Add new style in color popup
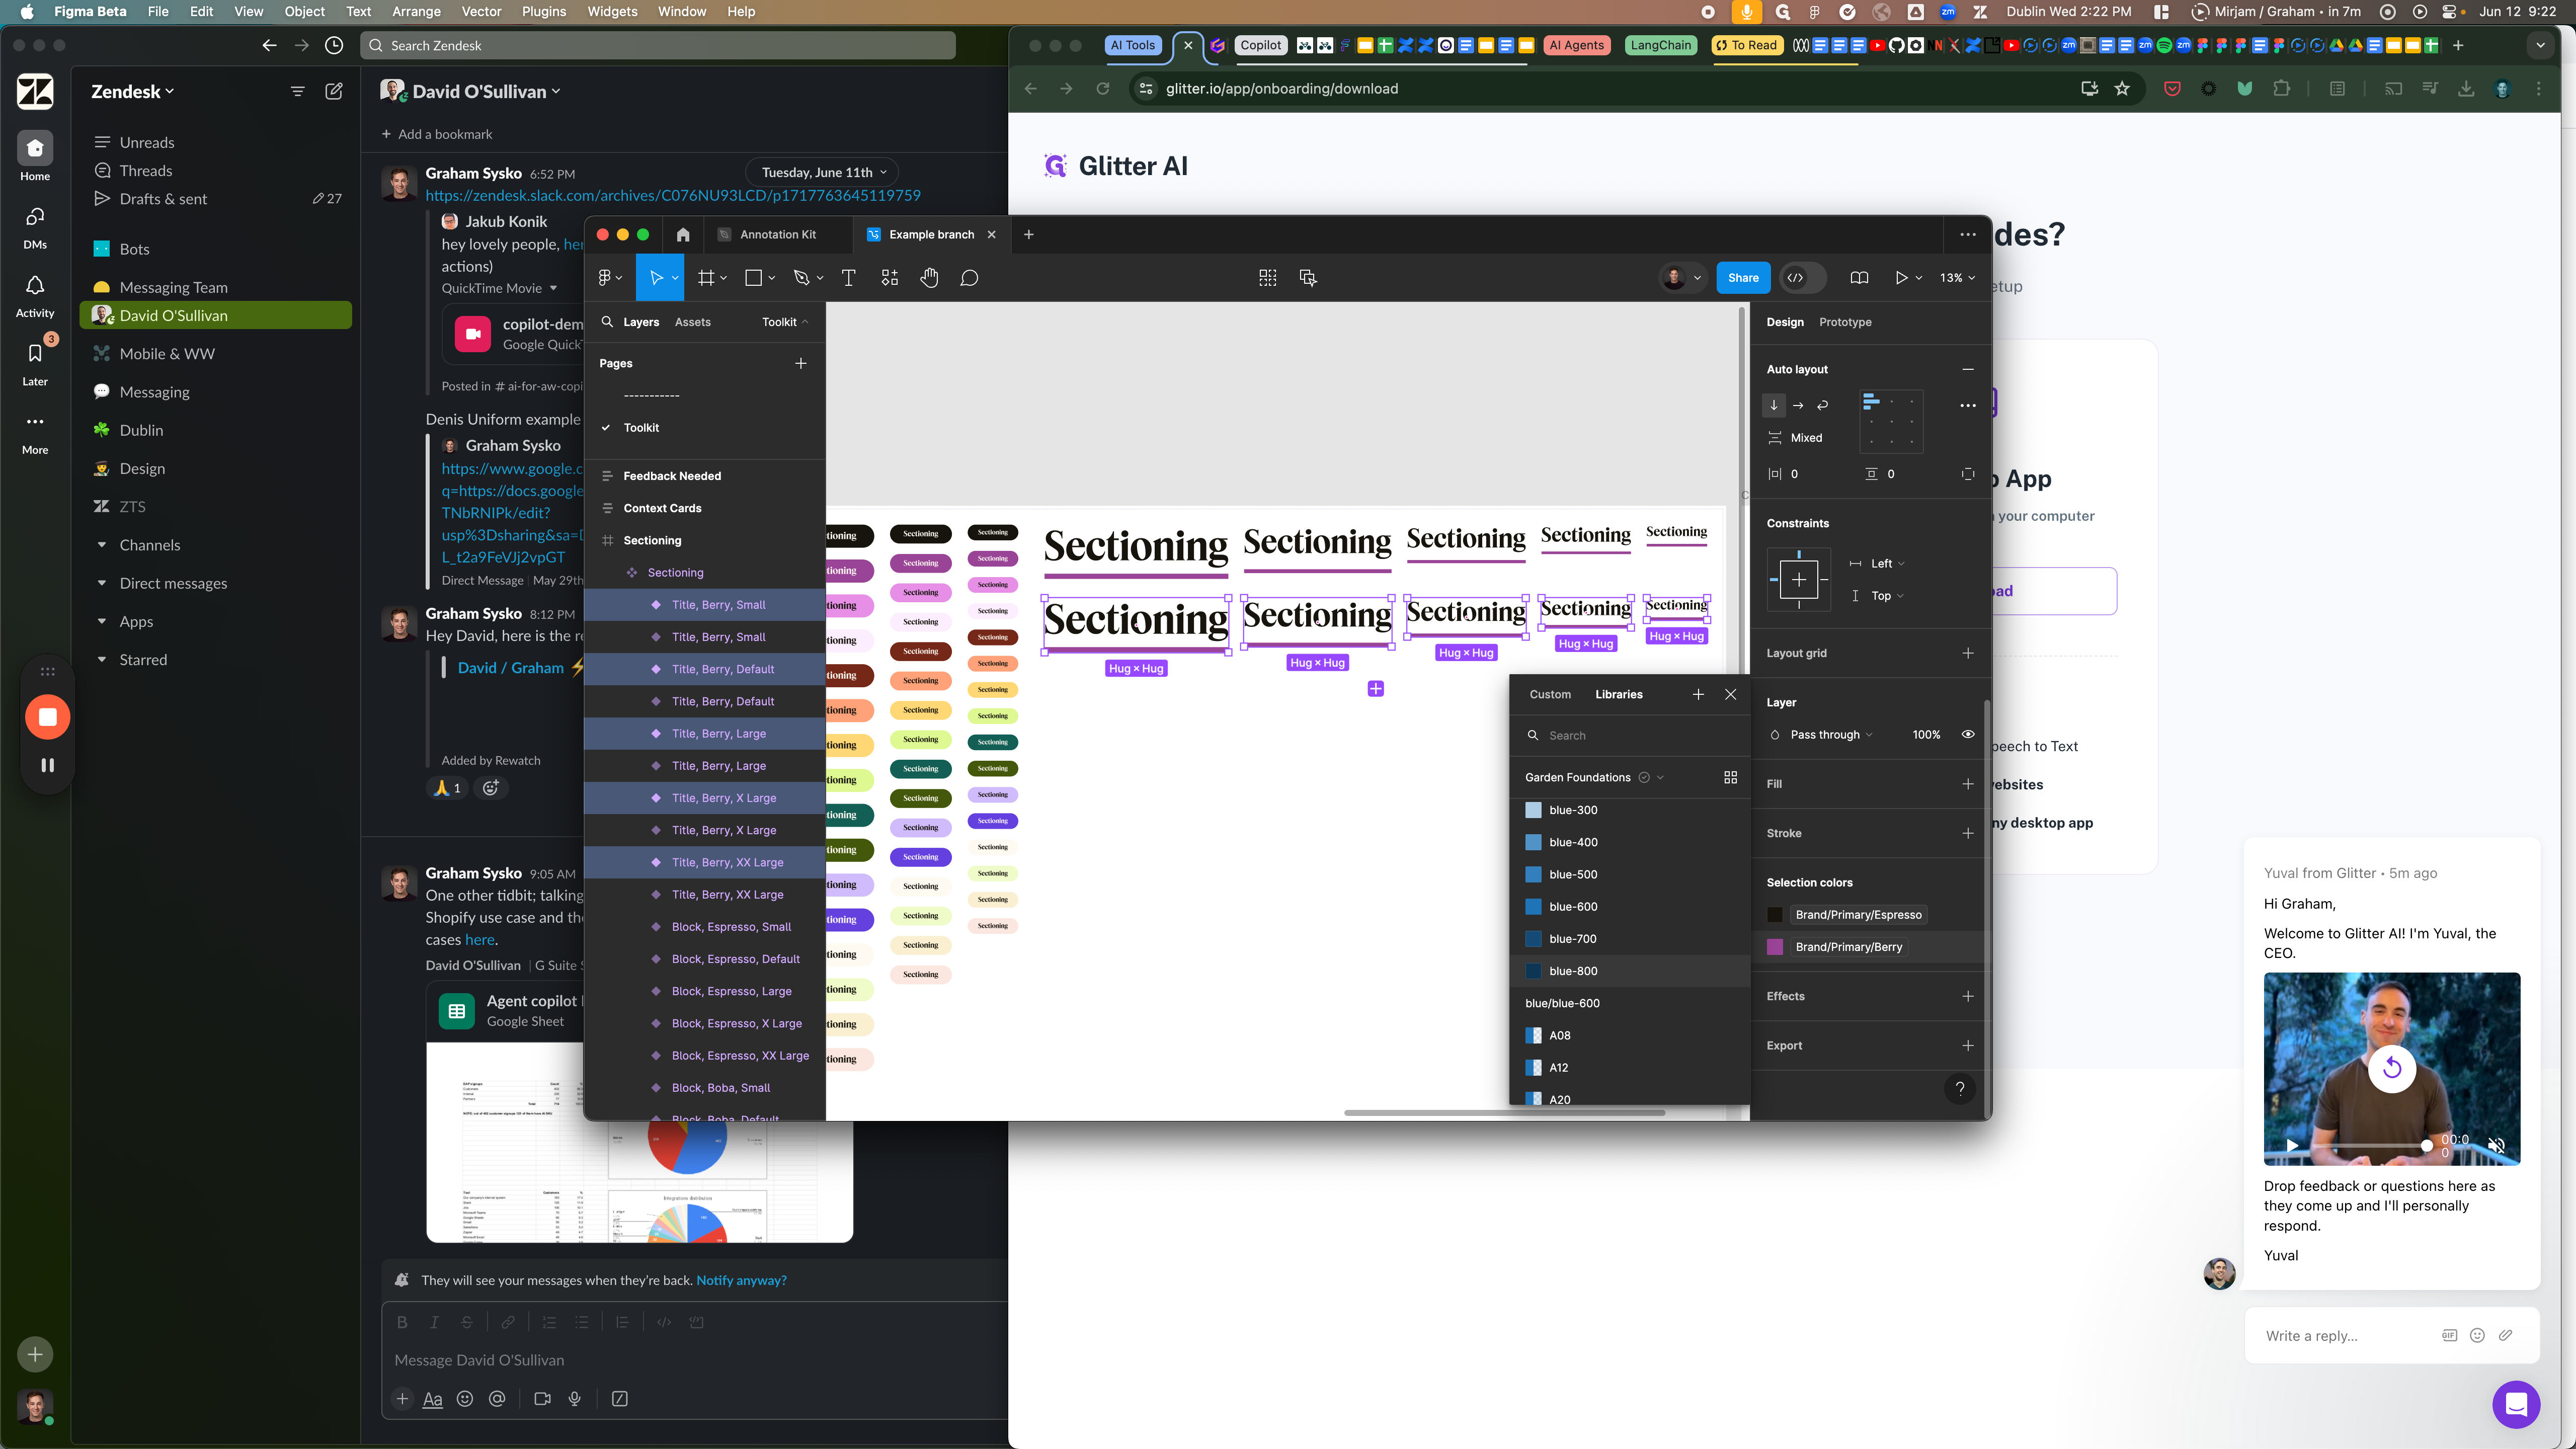This screenshot has width=2576, height=1449. click(x=1698, y=694)
